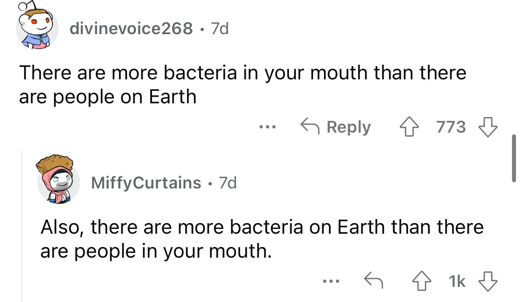Click the 1k vote count
Image resolution: width=520 pixels, height=302 pixels.
[458, 282]
